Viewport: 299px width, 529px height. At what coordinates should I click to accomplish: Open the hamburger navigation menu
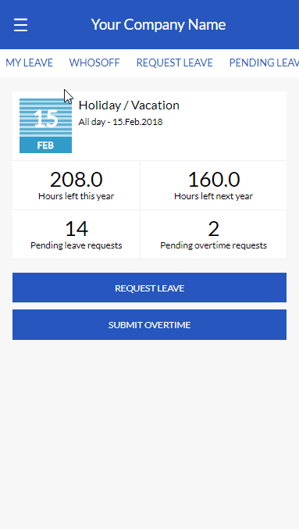point(20,25)
